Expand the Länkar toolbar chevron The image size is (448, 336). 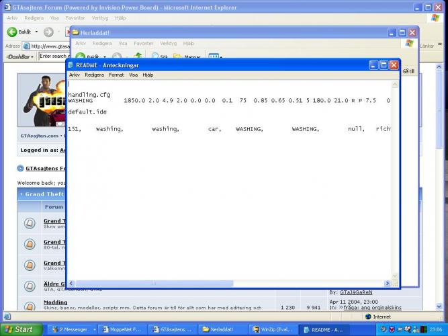pos(440,46)
